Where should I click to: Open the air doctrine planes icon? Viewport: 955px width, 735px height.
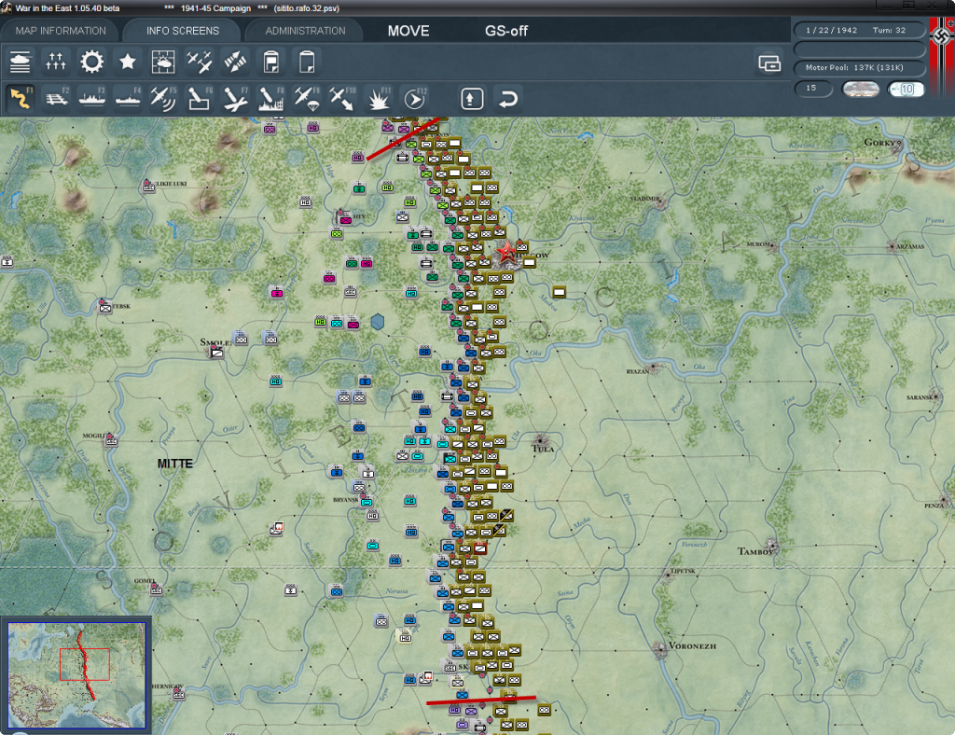coord(200,62)
